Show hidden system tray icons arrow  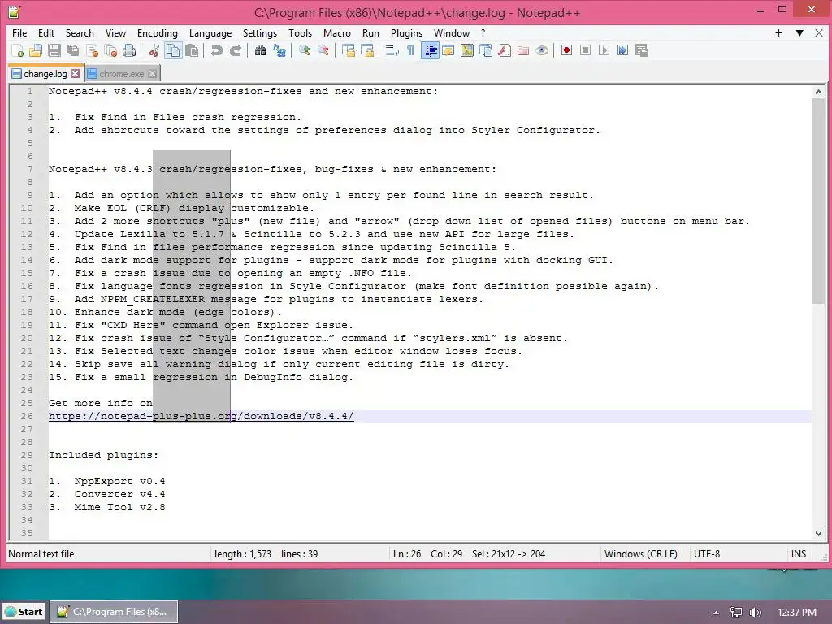coord(717,613)
